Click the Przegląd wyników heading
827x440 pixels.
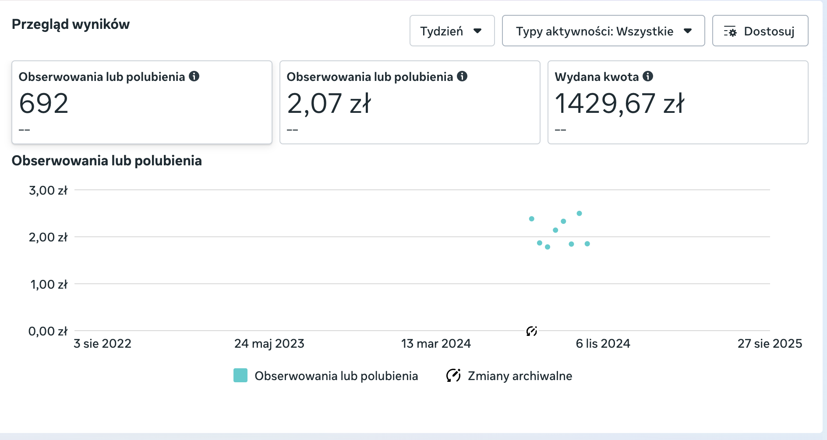coord(71,24)
